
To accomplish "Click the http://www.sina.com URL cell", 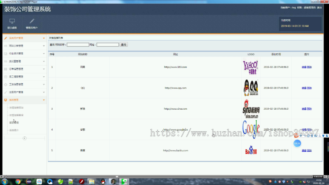I will pyautogui.click(x=175, y=109).
